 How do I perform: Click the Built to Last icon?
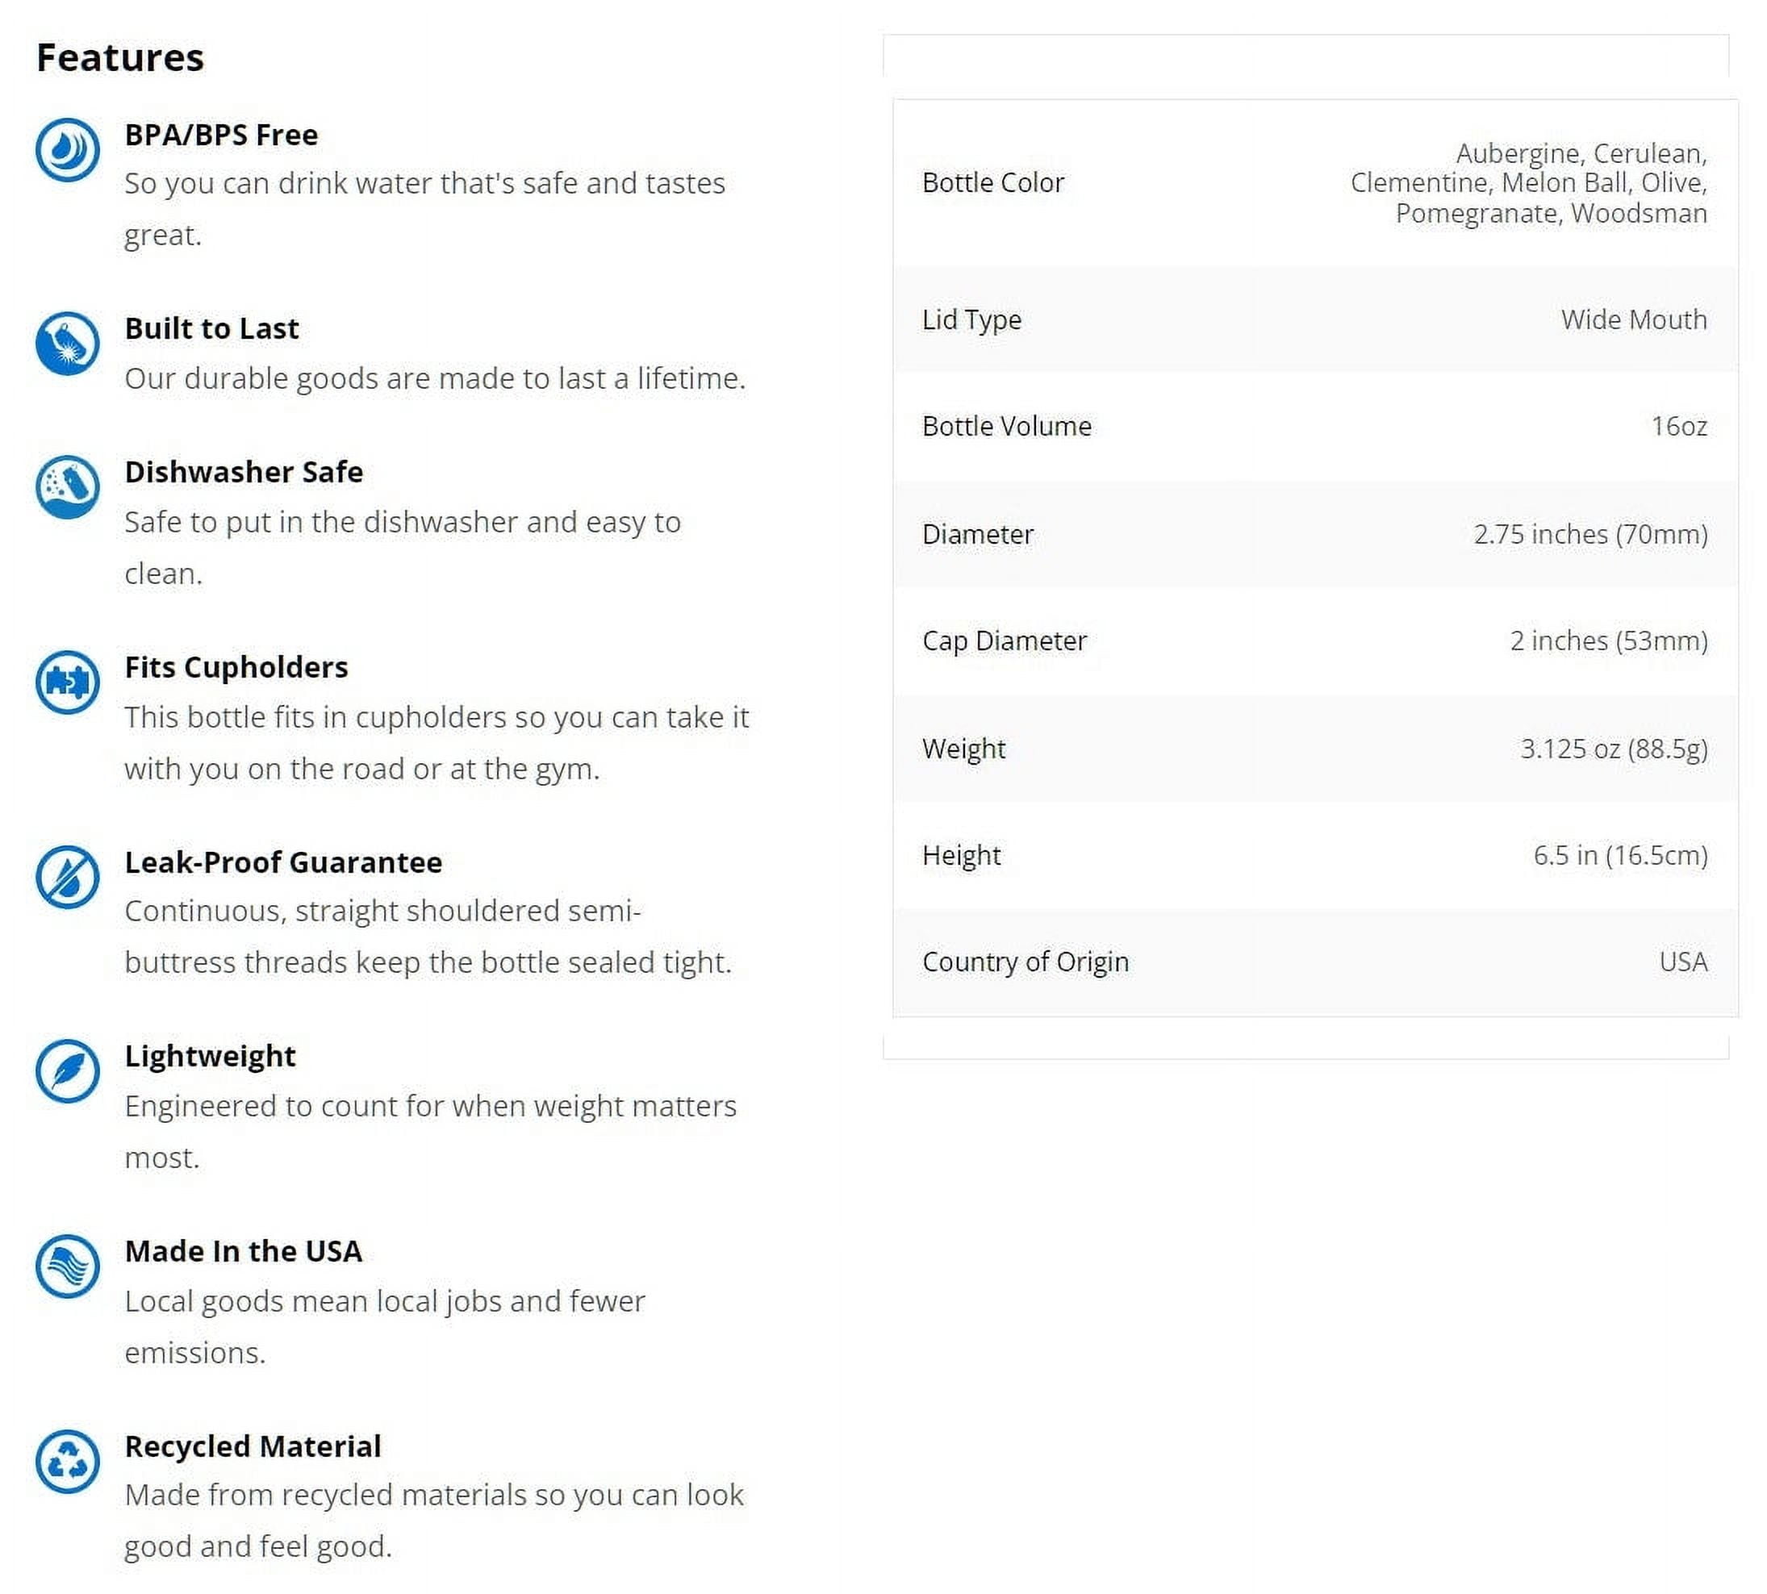pyautogui.click(x=68, y=344)
